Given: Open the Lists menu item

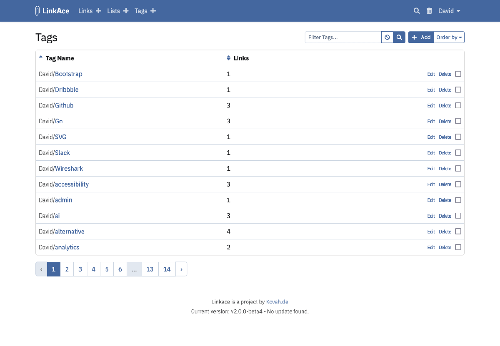Looking at the screenshot, I should point(113,11).
